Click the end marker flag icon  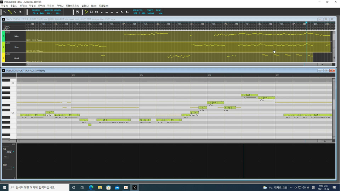(127, 12)
